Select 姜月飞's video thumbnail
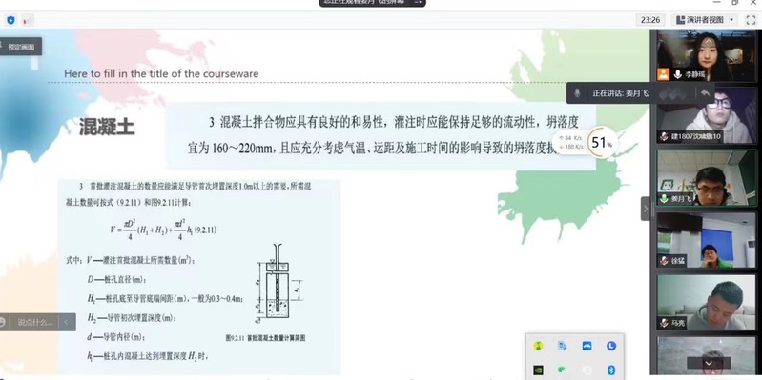 (707, 178)
